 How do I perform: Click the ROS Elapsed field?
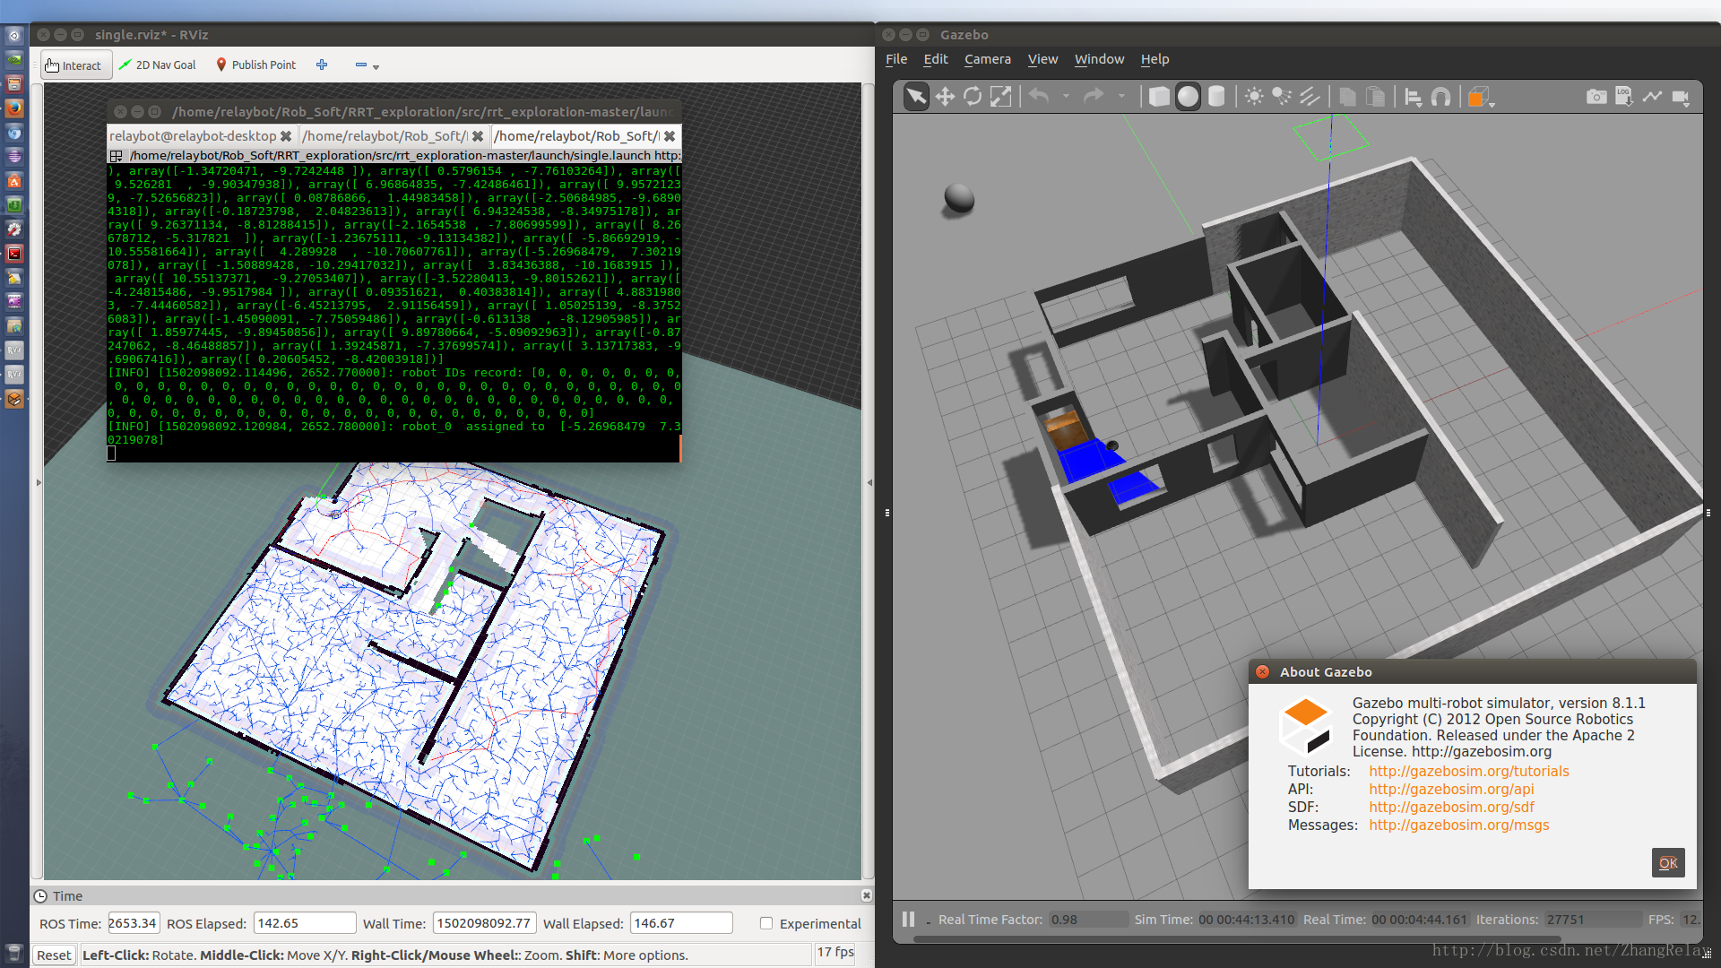pyautogui.click(x=305, y=923)
